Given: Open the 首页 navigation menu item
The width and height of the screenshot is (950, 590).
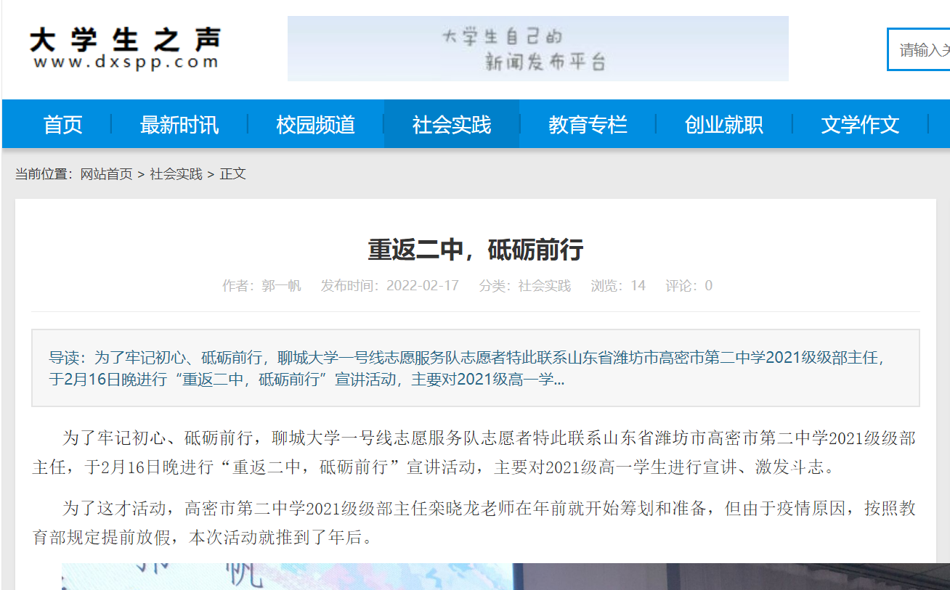Looking at the screenshot, I should [x=62, y=124].
